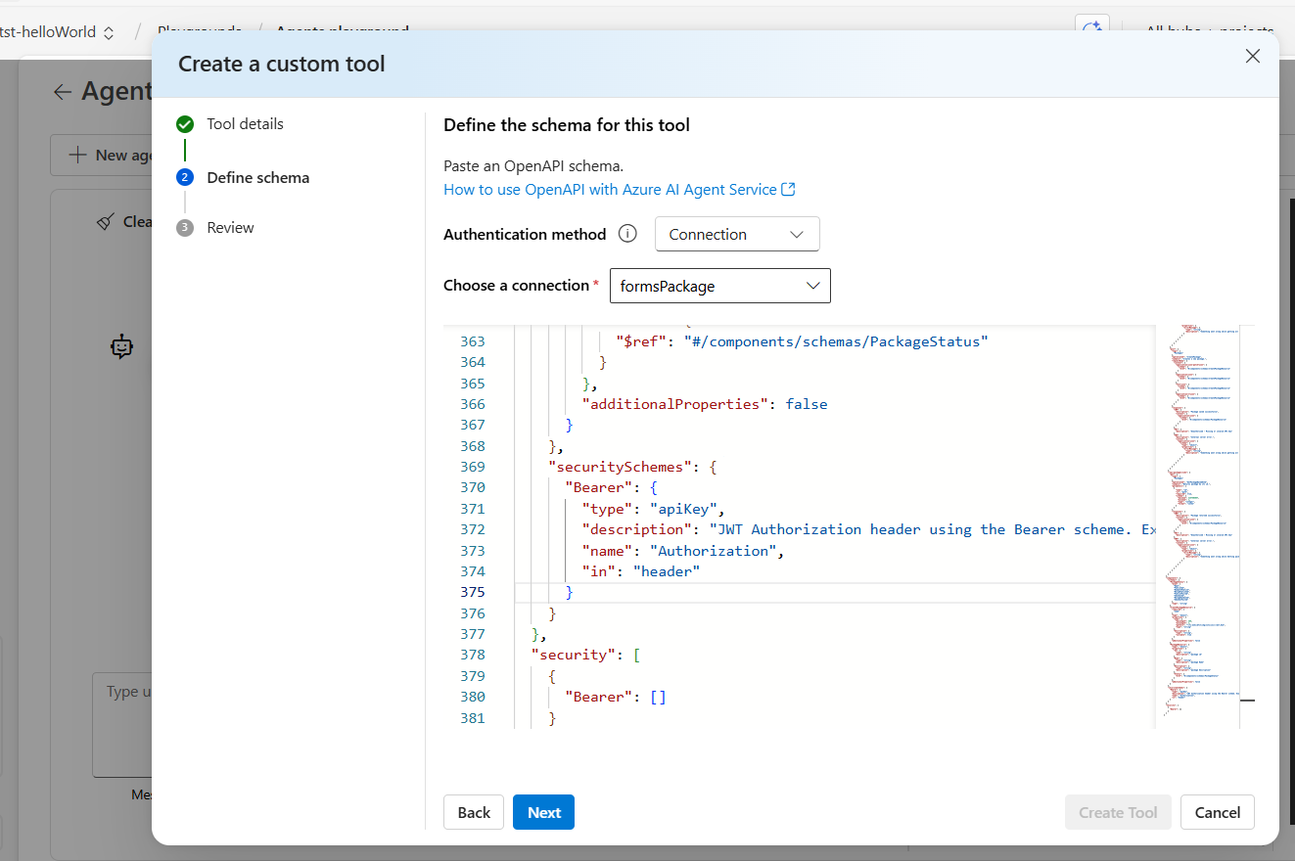Click the Review step 3 icon

(x=185, y=227)
